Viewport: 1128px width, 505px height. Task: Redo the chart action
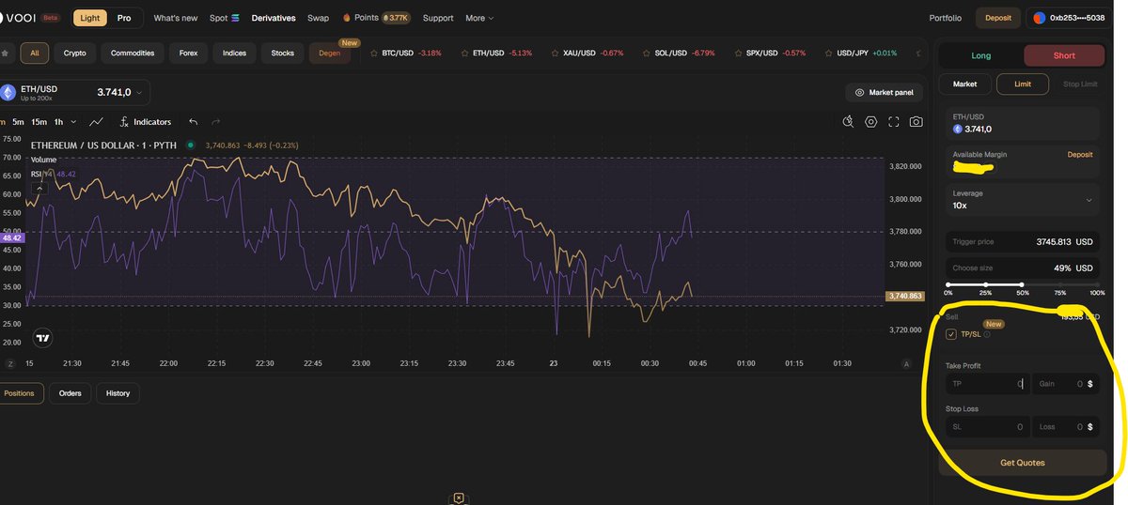[216, 122]
